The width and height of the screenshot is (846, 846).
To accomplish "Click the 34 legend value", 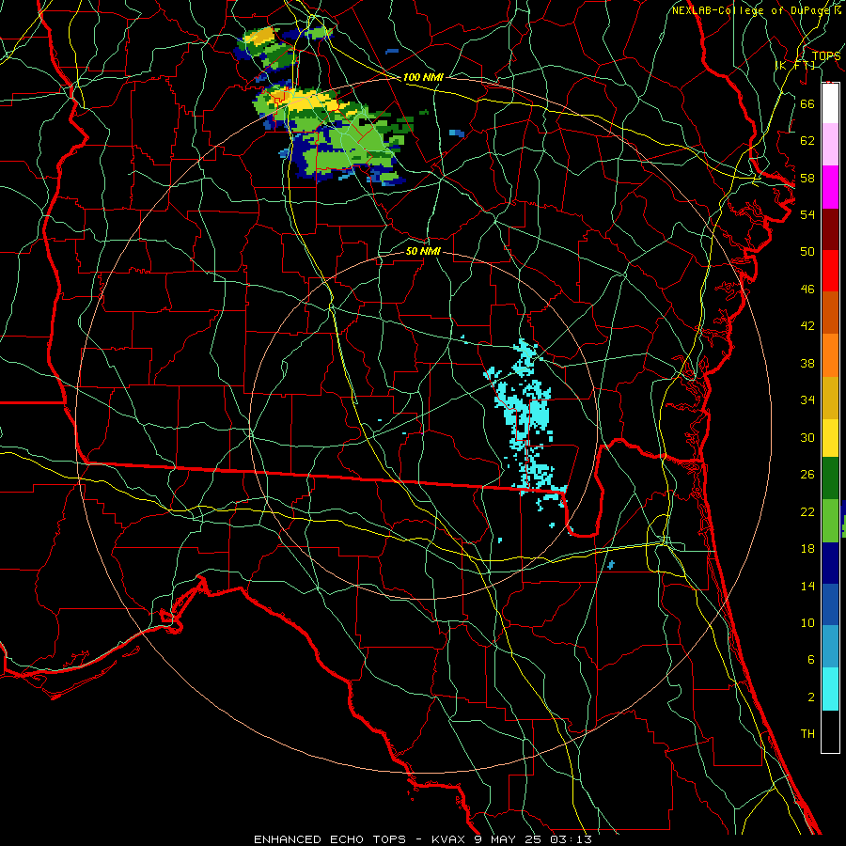I will coord(807,400).
